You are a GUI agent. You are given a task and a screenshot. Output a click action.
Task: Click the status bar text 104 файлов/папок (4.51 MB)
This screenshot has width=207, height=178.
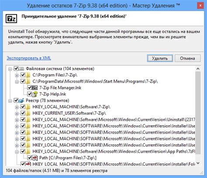click(33, 171)
